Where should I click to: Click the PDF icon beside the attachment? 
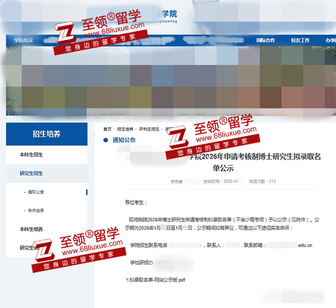[127, 280]
